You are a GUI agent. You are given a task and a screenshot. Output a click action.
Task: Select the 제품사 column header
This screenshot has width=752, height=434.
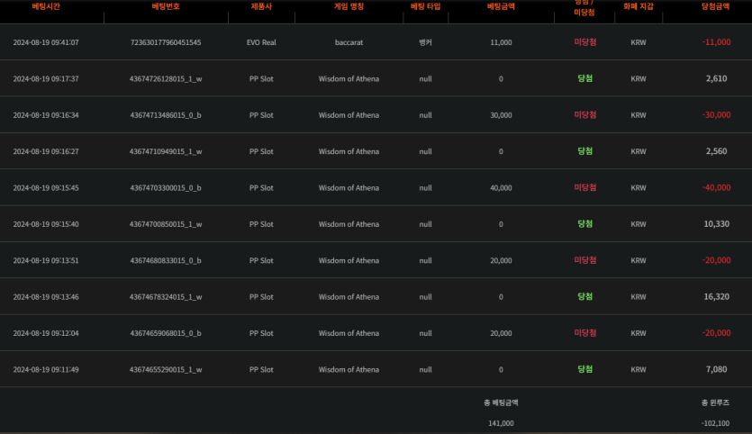[261, 6]
